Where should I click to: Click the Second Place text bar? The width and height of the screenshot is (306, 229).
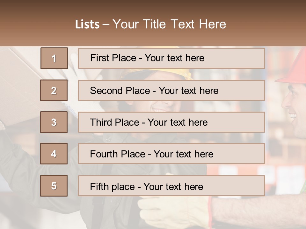click(171, 90)
